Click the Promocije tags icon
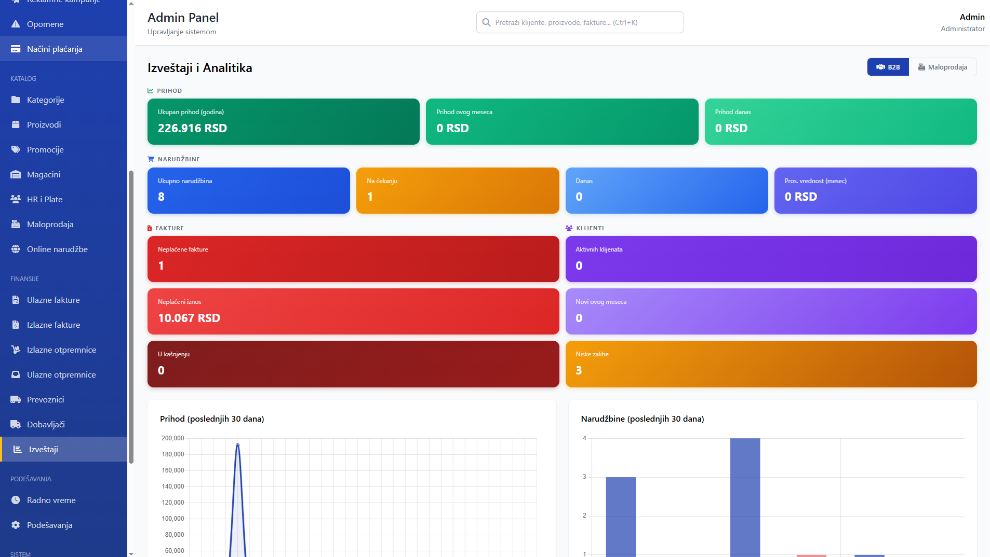Viewport: 990px width, 557px height. pyautogui.click(x=16, y=149)
